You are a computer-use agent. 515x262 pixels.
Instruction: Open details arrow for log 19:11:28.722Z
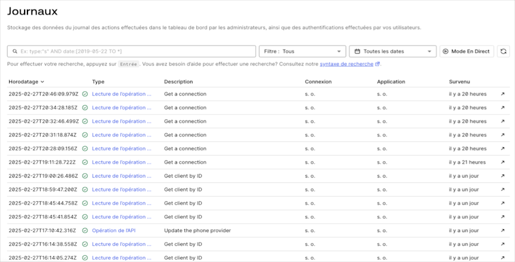pyautogui.click(x=502, y=162)
